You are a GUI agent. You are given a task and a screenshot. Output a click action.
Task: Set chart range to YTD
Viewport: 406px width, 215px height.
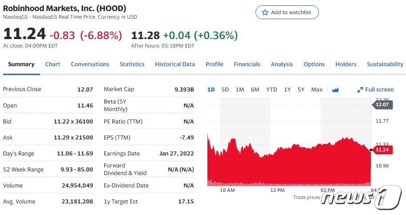point(271,89)
